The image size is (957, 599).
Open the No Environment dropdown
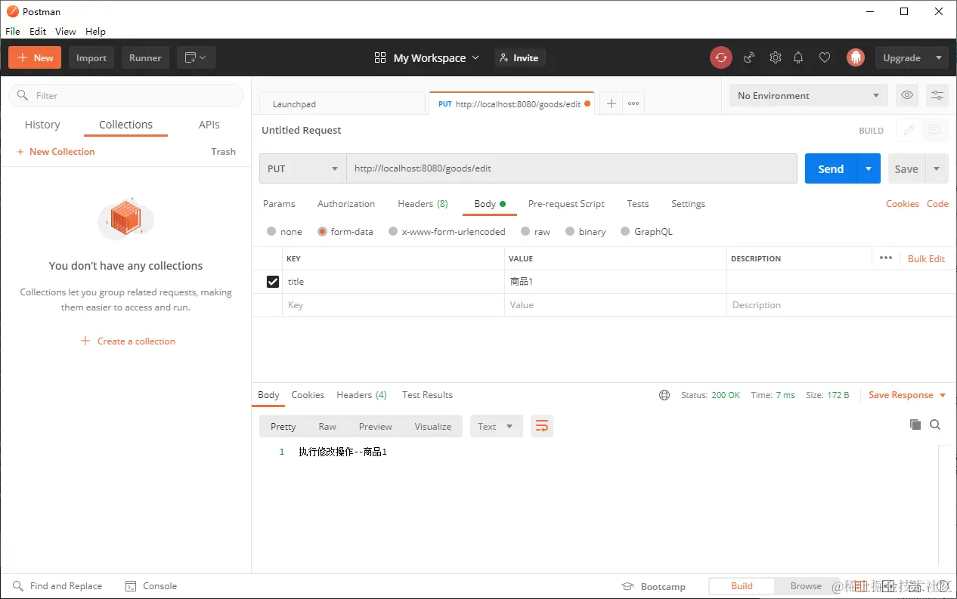click(808, 95)
